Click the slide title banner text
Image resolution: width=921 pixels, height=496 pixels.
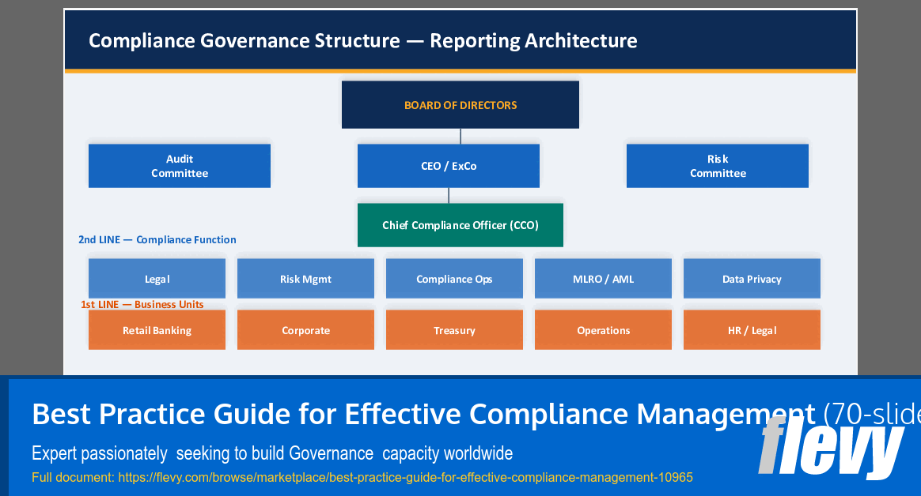363,40
